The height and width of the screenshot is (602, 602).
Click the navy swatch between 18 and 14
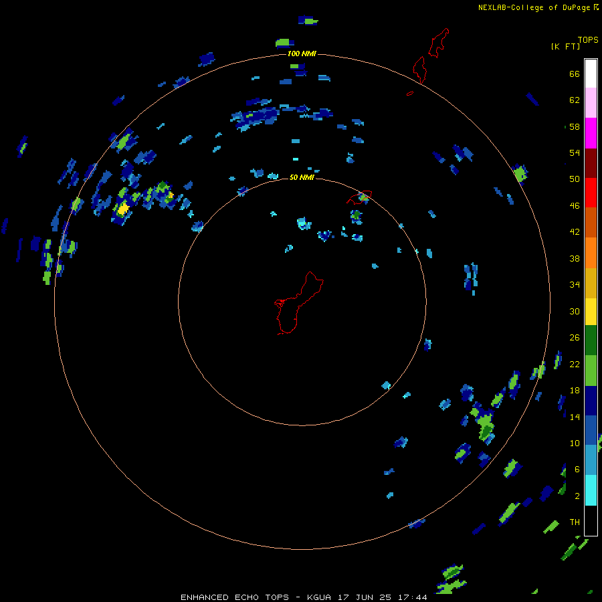point(591,401)
